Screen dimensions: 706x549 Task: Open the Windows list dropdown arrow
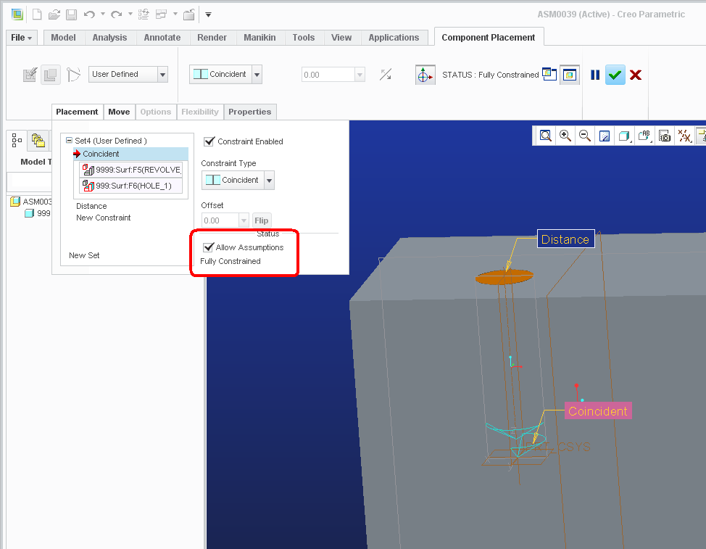tap(175, 14)
